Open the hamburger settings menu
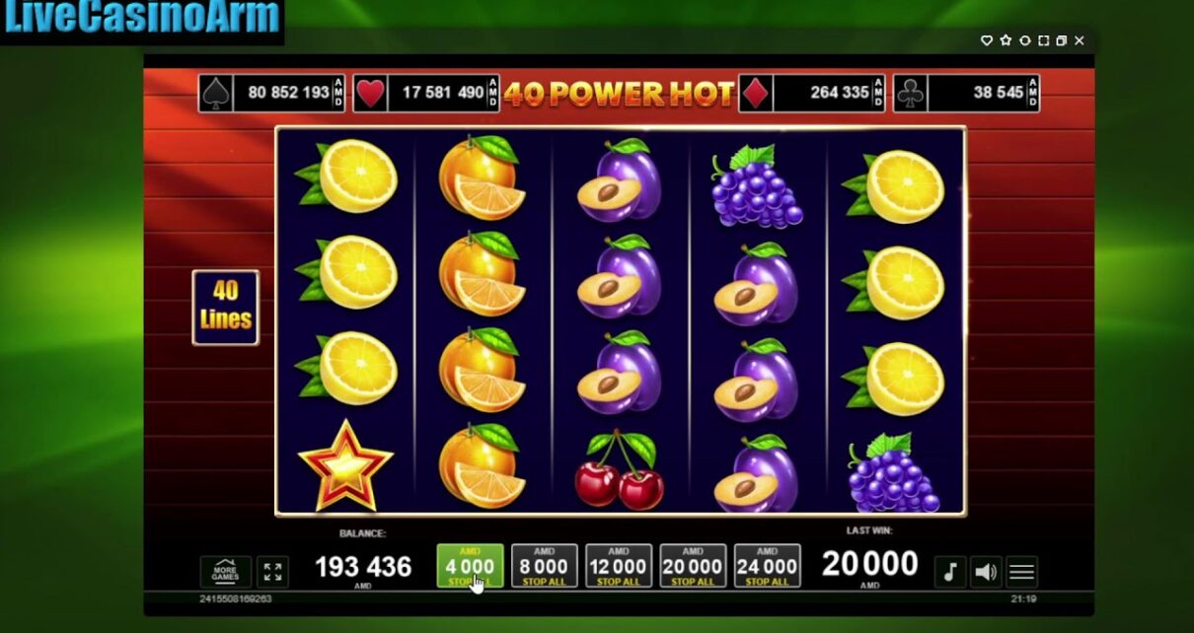1194x633 pixels. click(x=1021, y=572)
